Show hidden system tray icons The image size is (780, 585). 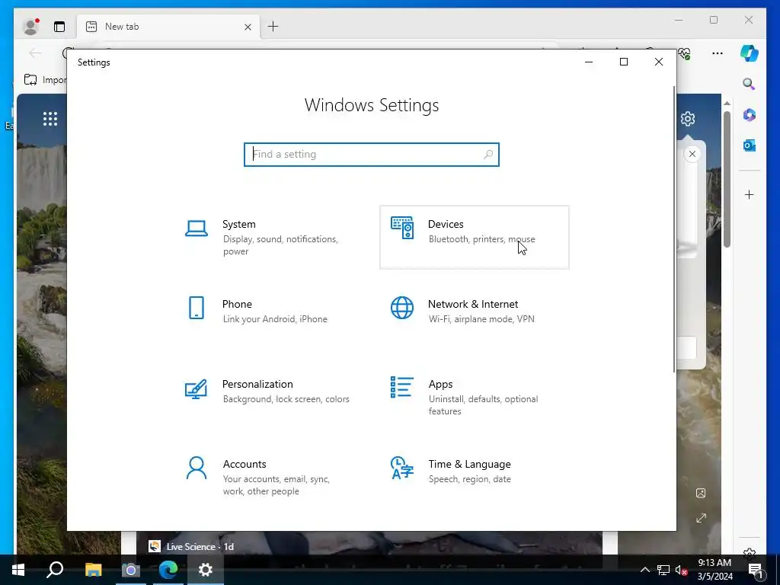pyautogui.click(x=644, y=570)
